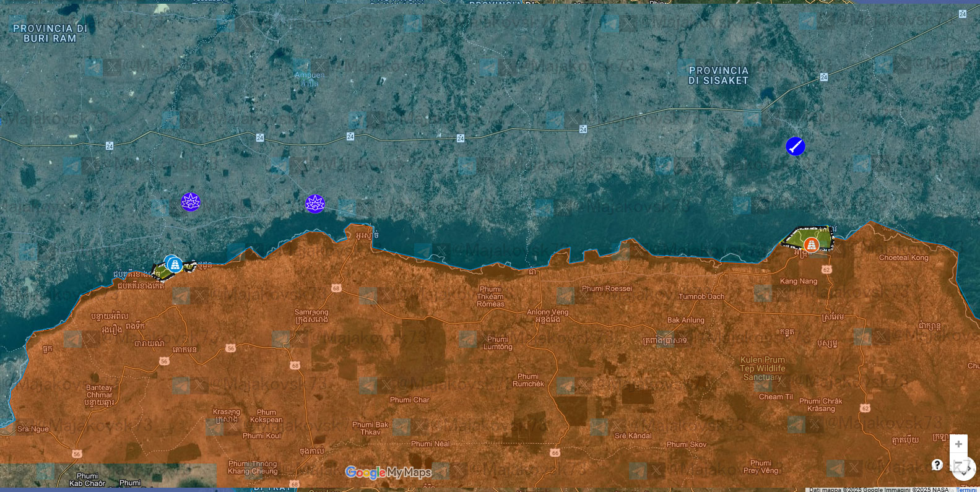Click the 'Phum Kokspean' label
Screen dimensions: 980x492
[266, 416]
